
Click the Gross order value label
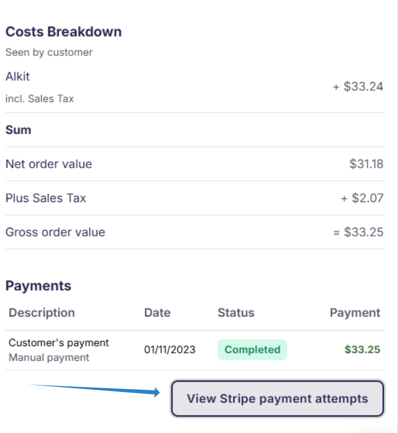coord(55,232)
